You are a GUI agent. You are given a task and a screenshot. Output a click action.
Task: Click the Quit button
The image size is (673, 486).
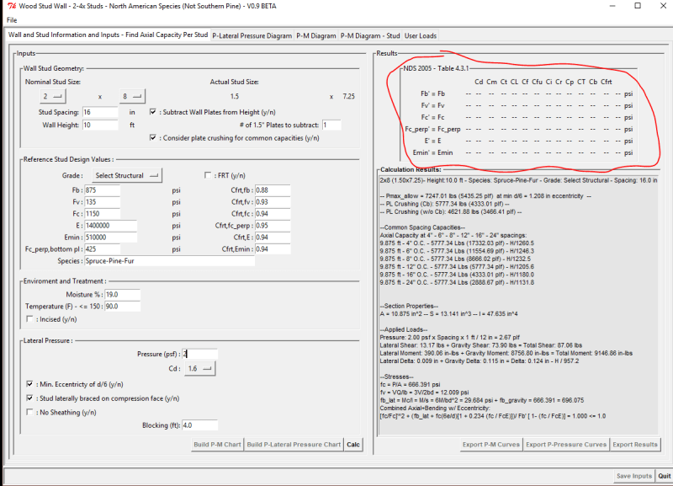click(664, 476)
